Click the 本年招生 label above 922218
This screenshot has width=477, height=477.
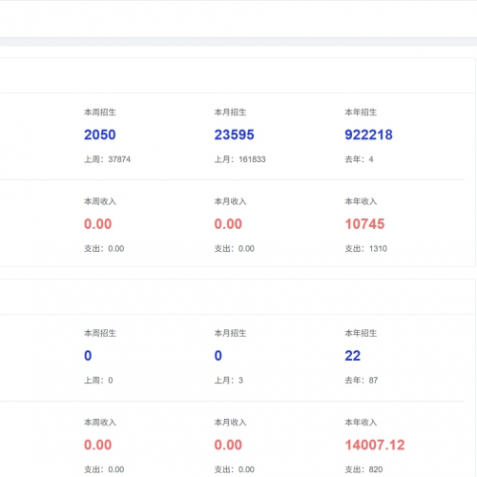(x=361, y=112)
